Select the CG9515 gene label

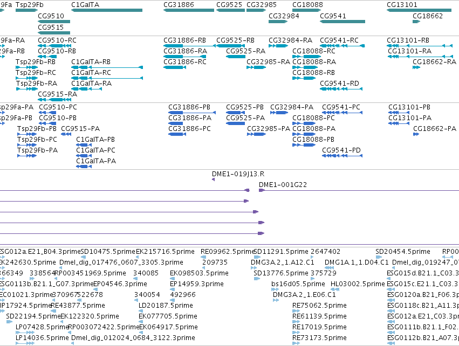51,27
